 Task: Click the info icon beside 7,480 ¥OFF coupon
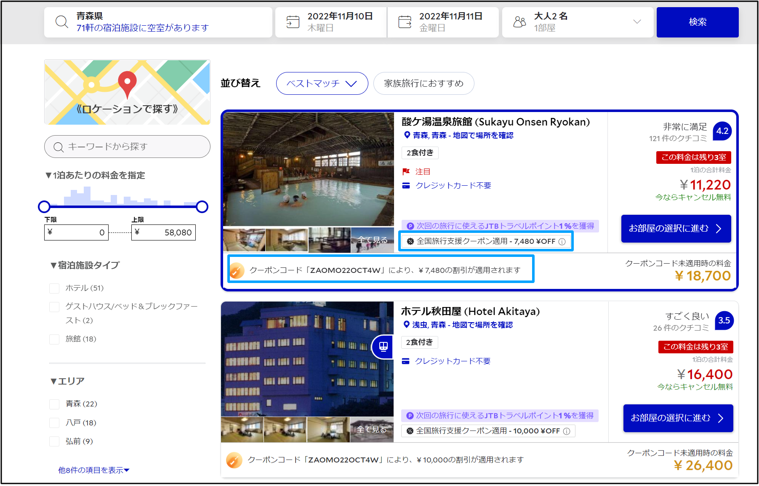pos(562,242)
